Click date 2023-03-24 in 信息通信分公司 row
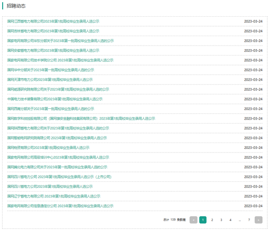The height and width of the screenshot is (231, 270). coord(253,206)
